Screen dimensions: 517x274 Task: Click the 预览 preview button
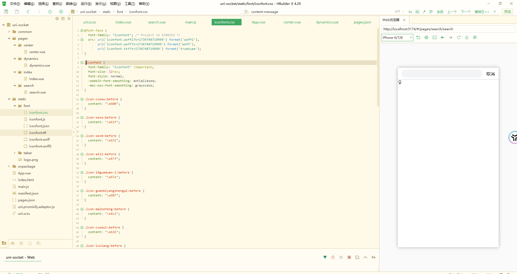click(x=508, y=12)
